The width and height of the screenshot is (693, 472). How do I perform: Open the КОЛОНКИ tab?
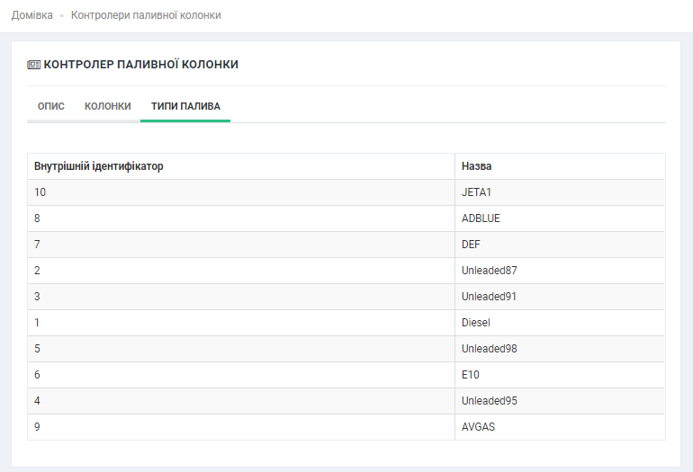tap(108, 106)
